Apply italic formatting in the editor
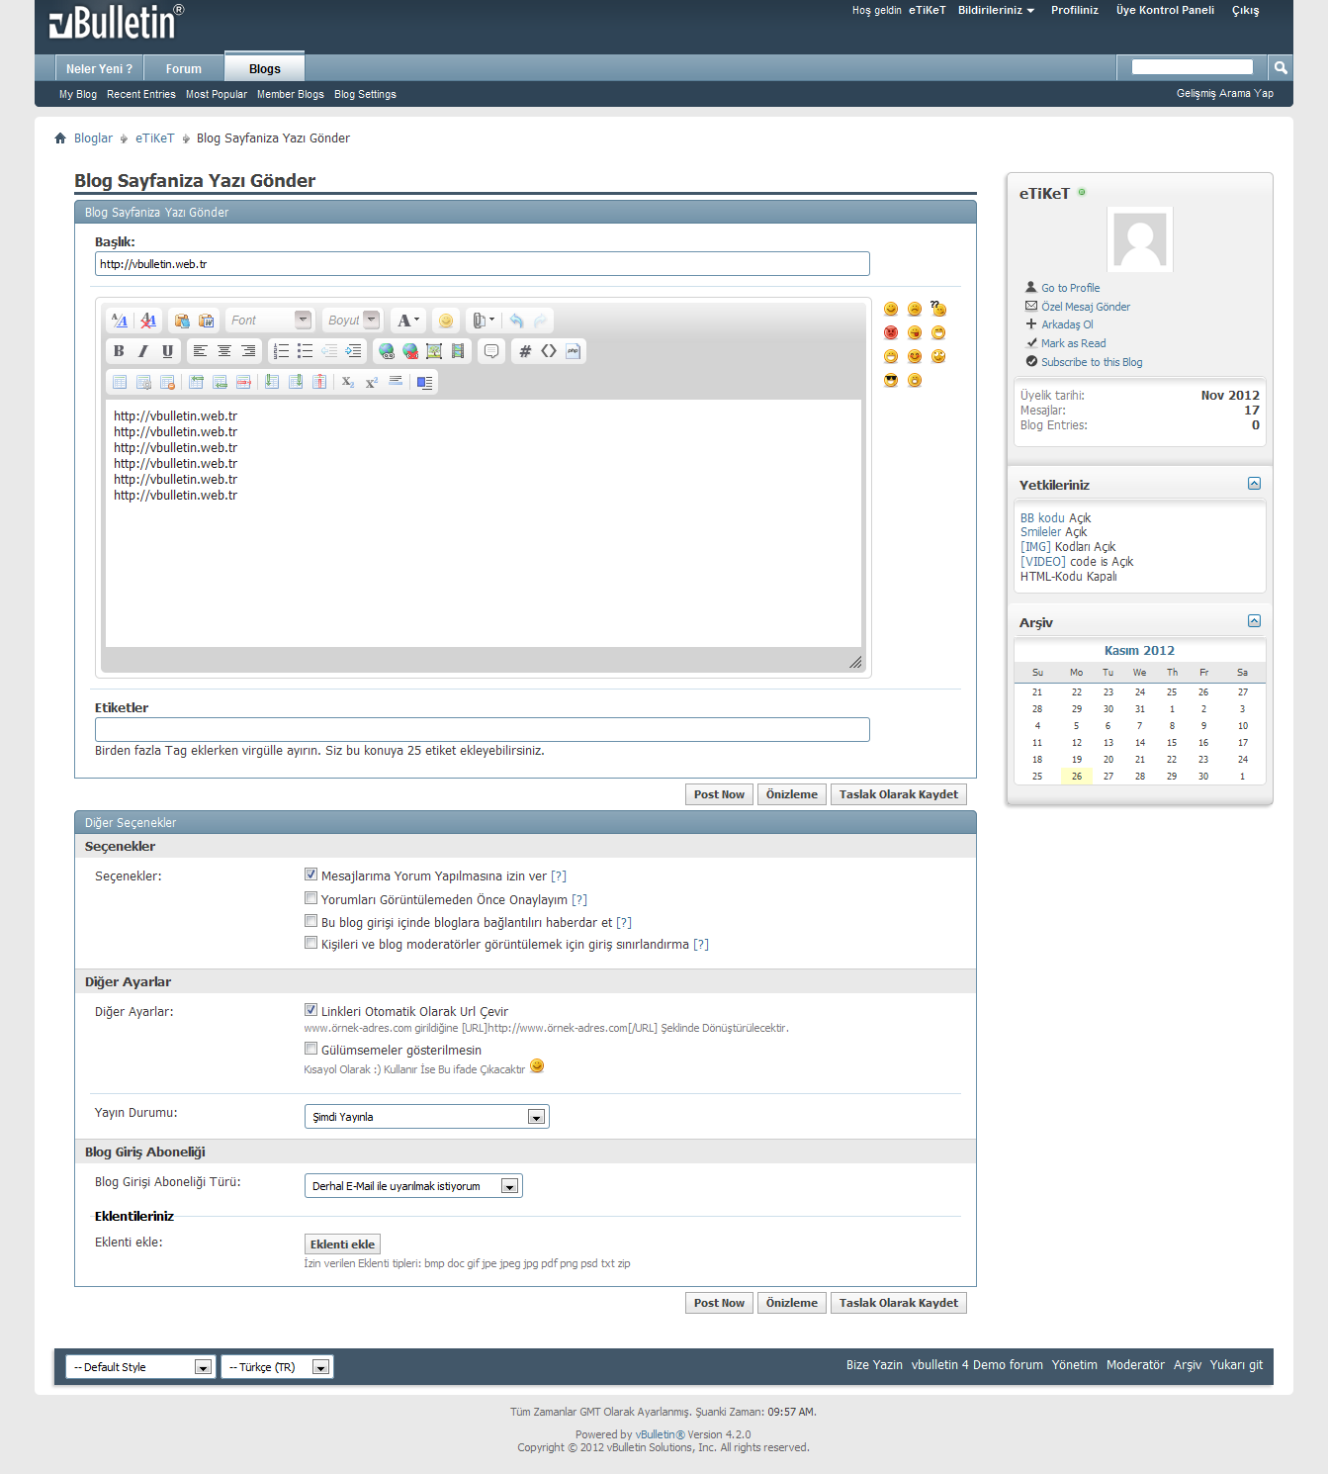Image resolution: width=1328 pixels, height=1474 pixels. point(143,351)
